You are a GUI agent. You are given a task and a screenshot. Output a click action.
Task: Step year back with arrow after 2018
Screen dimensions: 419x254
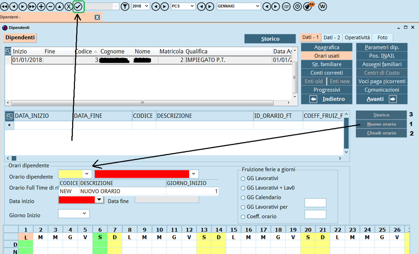click(156, 6)
